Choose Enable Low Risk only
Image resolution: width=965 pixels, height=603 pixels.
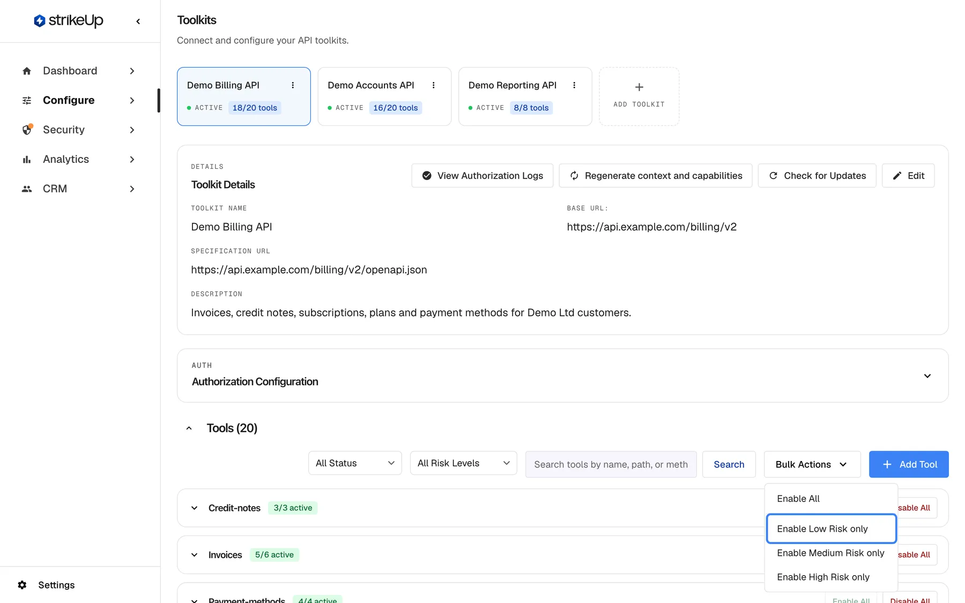[831, 528]
